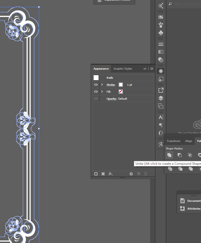Open the Color Guide panel icon
Screen dimensions: 201x243
[x=161, y=6]
